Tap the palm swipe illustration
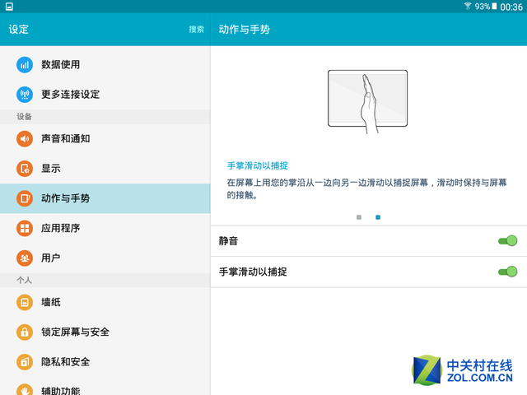Image resolution: width=527 pixels, height=395 pixels. point(368,100)
